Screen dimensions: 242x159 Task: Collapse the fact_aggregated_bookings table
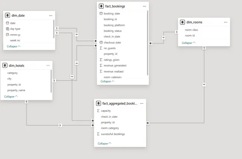pyautogui.click(x=104, y=143)
